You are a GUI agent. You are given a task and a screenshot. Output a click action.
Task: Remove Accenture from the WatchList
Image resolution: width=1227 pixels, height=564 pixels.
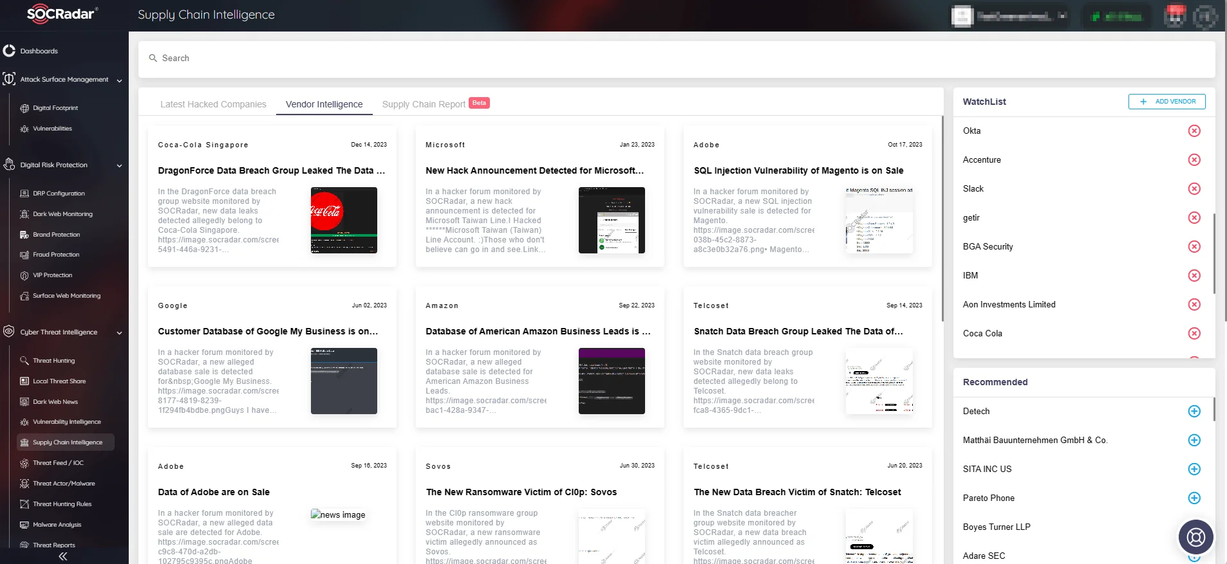(1194, 160)
